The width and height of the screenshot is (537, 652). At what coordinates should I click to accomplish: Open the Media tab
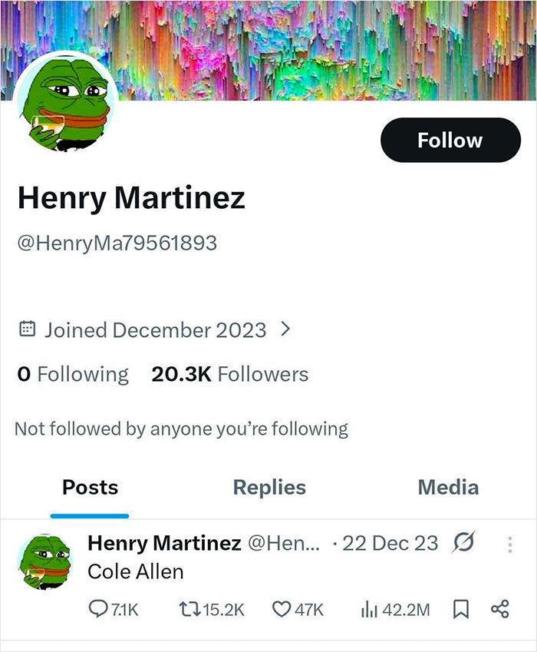click(x=448, y=488)
